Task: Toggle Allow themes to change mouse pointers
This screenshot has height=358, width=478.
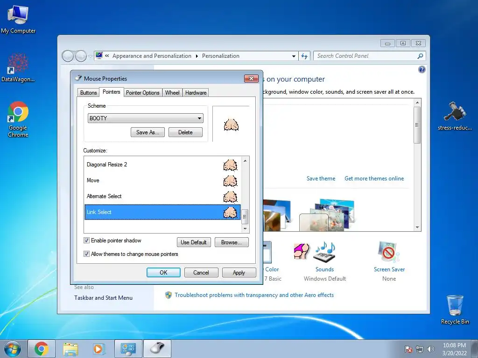Action: (86, 254)
